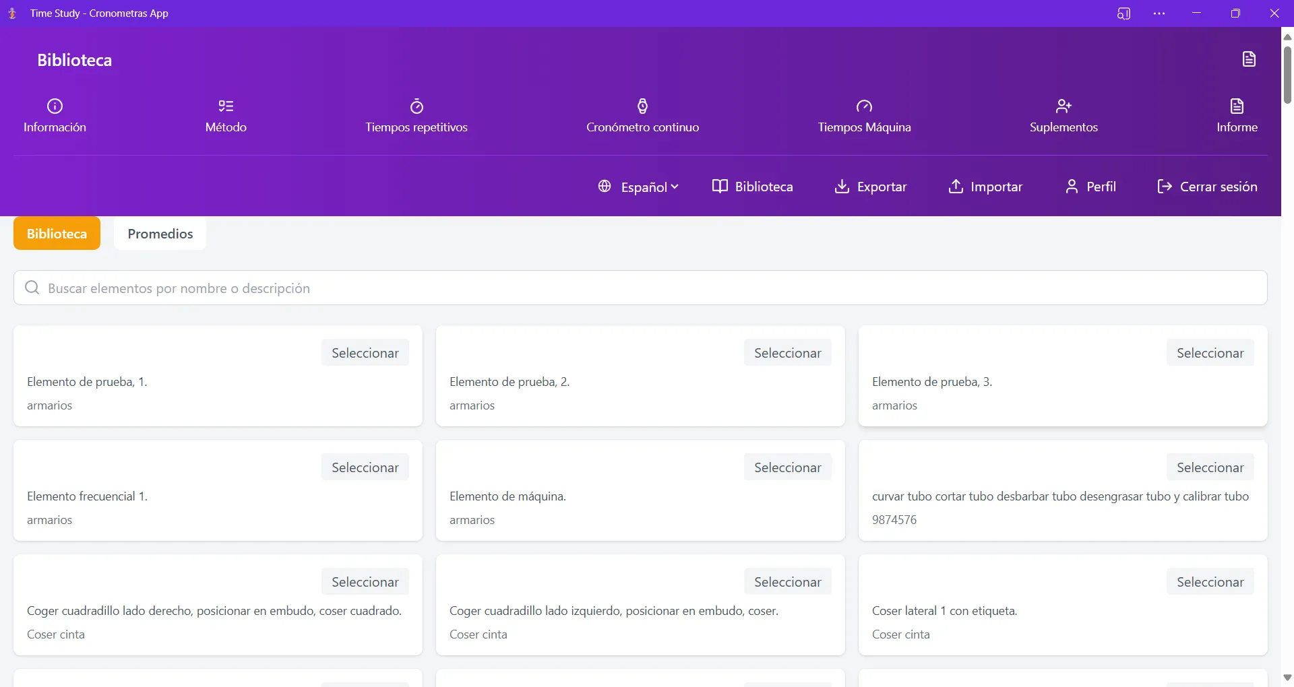Click the search field for elements

click(x=640, y=288)
